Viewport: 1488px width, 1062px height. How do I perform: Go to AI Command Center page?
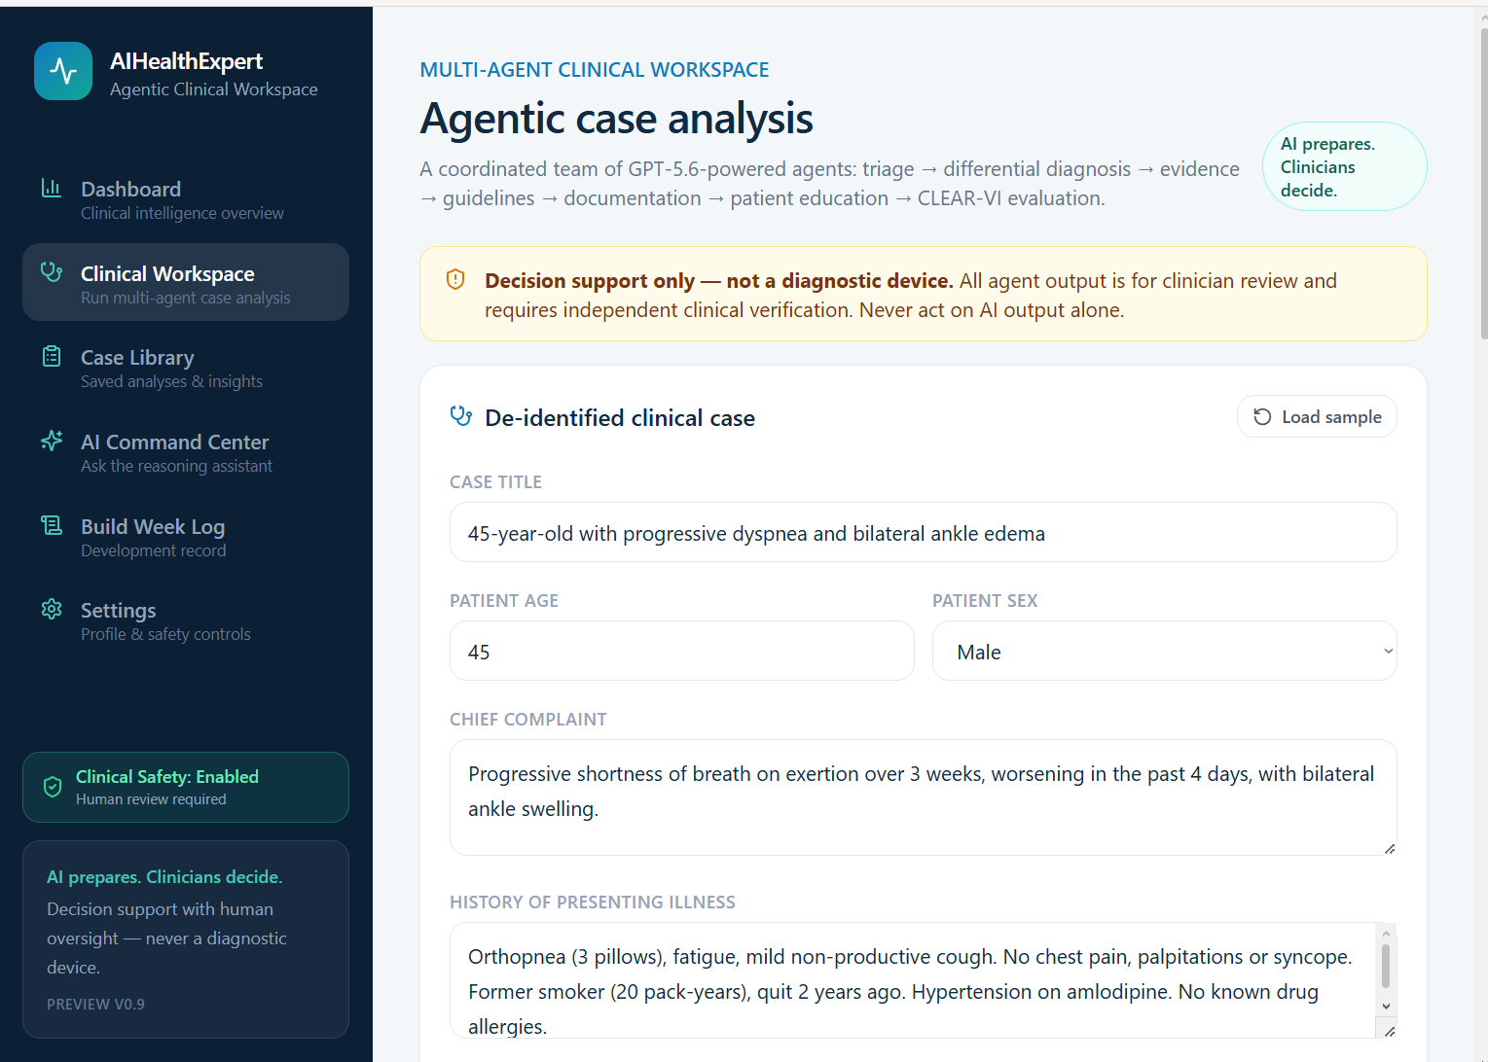[186, 451]
